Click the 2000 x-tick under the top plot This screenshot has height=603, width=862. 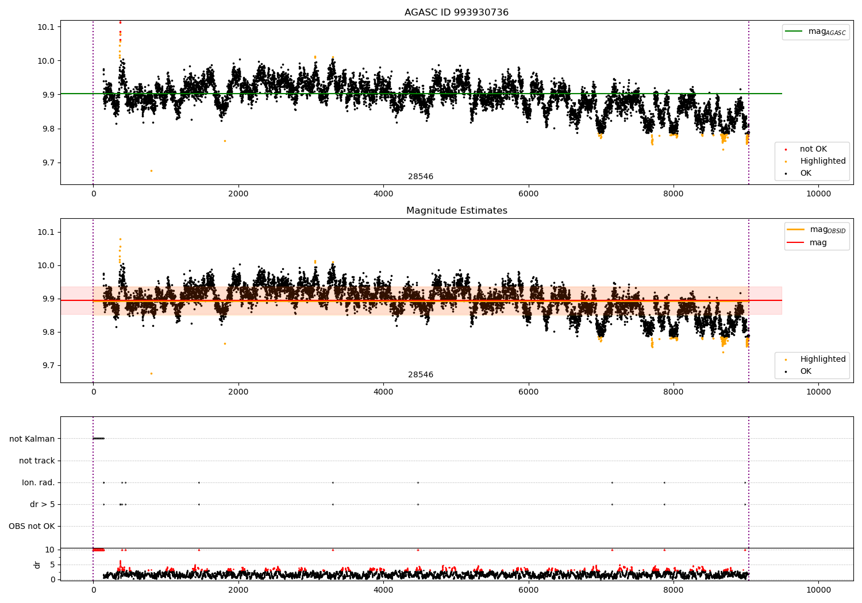tap(238, 194)
